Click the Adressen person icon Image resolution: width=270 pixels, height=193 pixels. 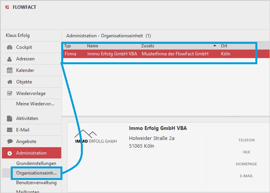click(10, 59)
